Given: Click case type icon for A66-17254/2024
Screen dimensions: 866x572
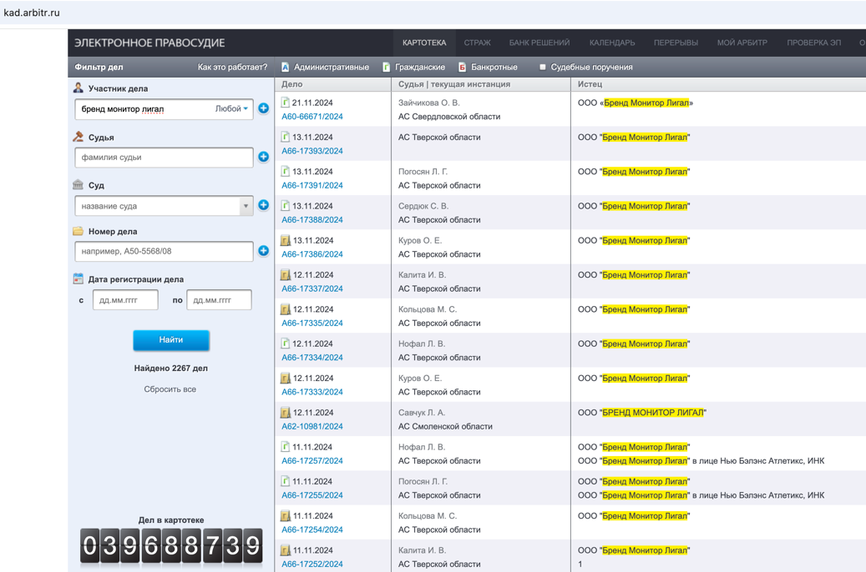Looking at the screenshot, I should click(286, 516).
